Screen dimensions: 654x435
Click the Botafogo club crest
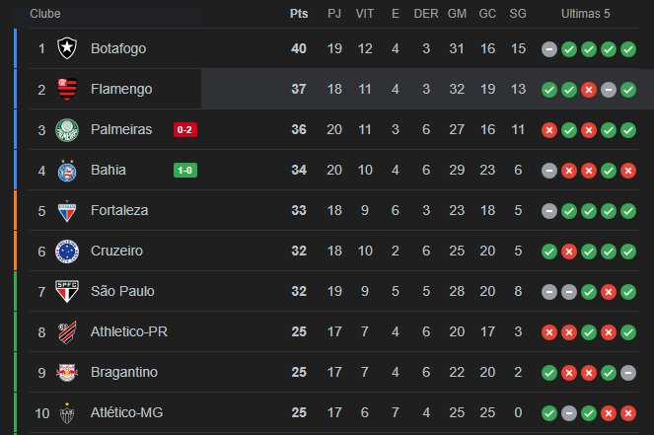pos(67,48)
